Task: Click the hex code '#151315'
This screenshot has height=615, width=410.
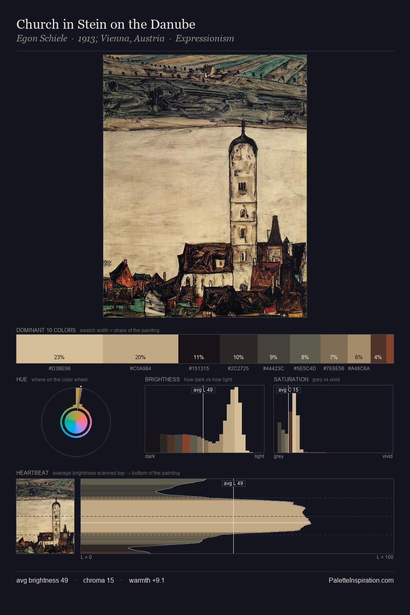Action: click(x=199, y=369)
